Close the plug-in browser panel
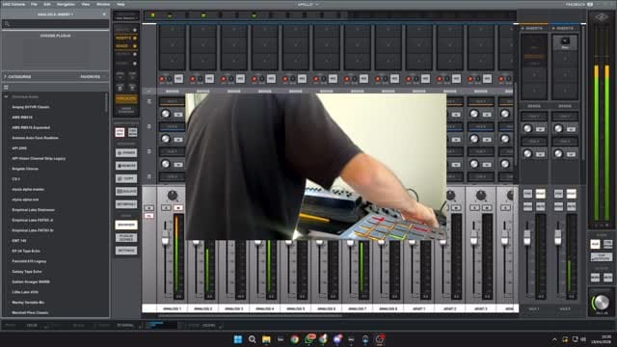 point(104,14)
